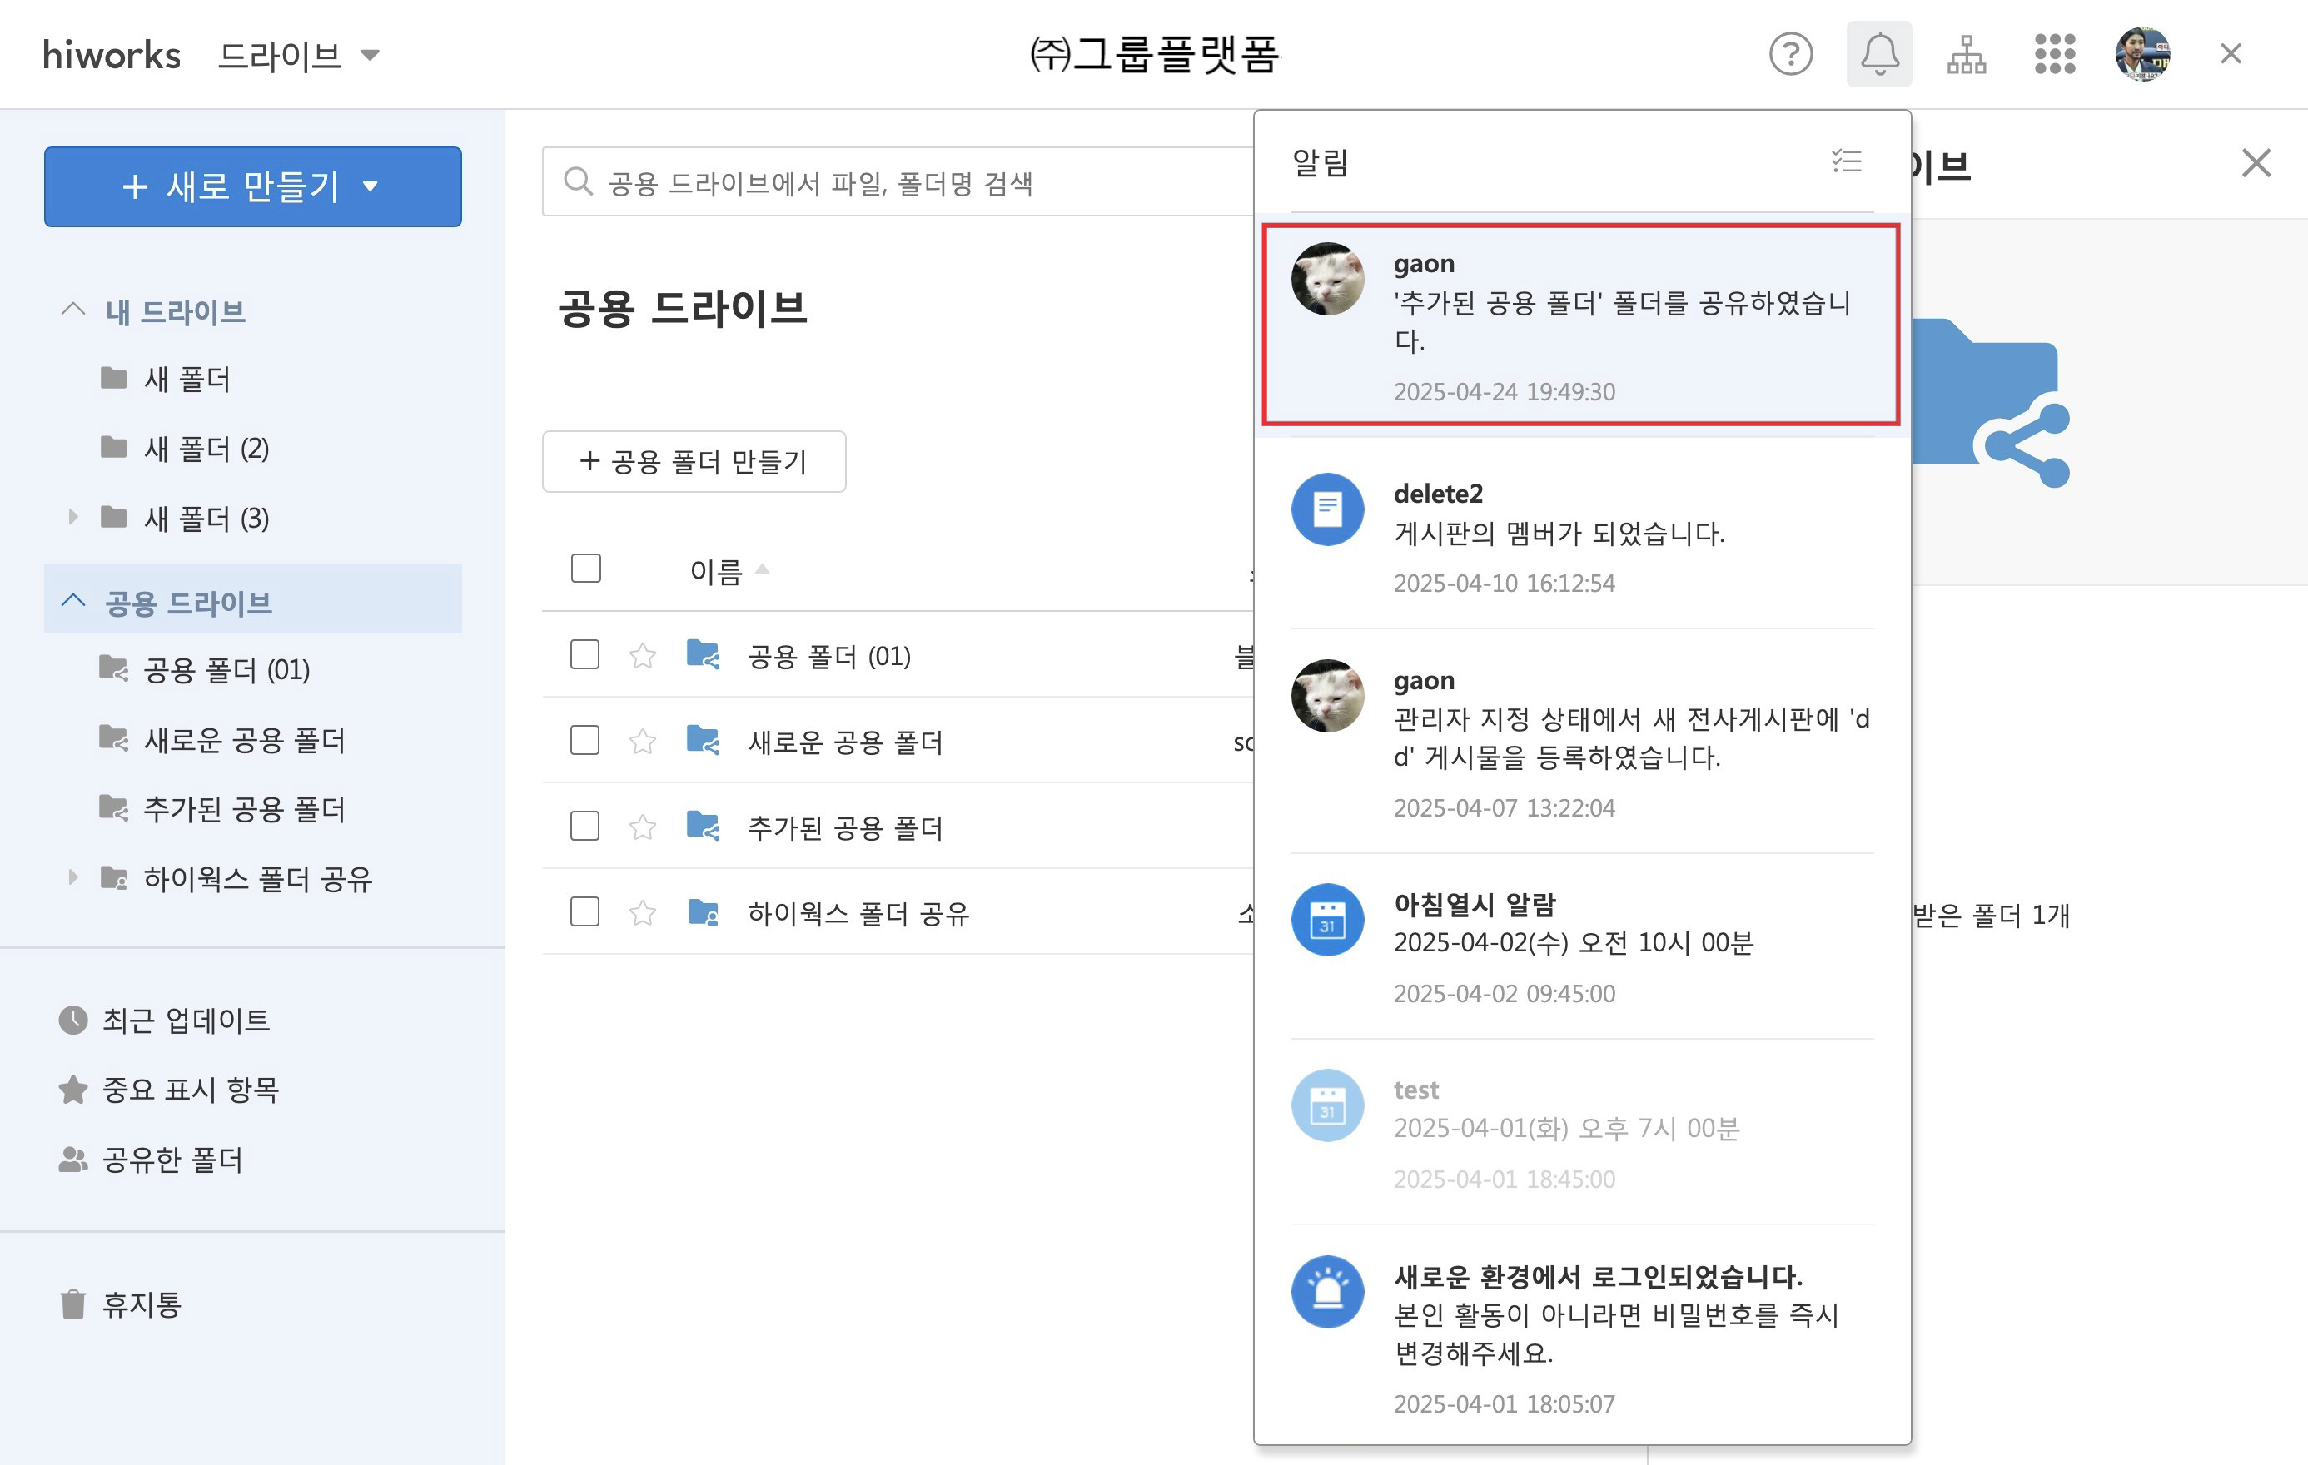Click the 공용 폴더 만들기 button
This screenshot has height=1465, width=2308.
[x=693, y=462]
